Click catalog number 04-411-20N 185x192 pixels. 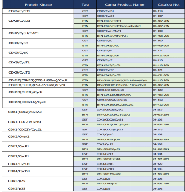(x=161, y=55)
